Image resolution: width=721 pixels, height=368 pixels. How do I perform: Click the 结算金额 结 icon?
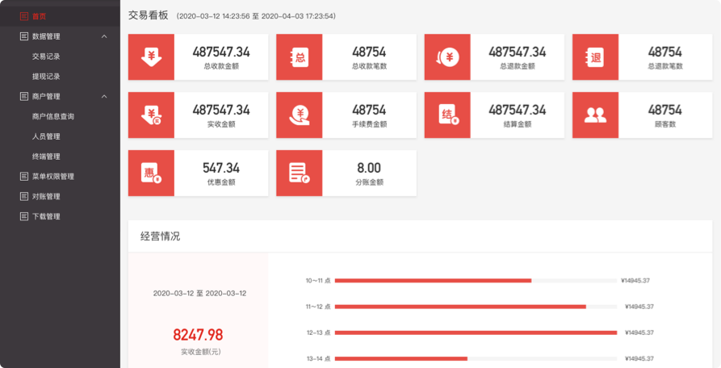[x=447, y=115]
